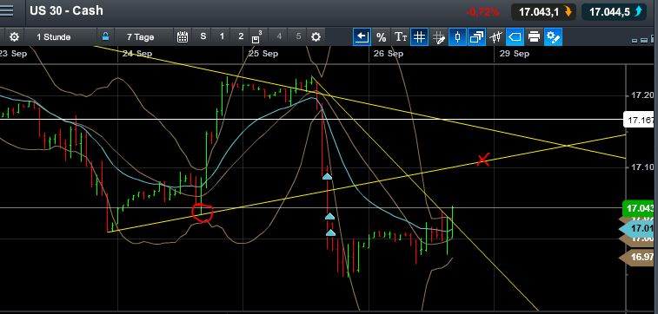The width and height of the screenshot is (658, 314).
Task: Select chart layout preset 1
Action: (x=222, y=36)
